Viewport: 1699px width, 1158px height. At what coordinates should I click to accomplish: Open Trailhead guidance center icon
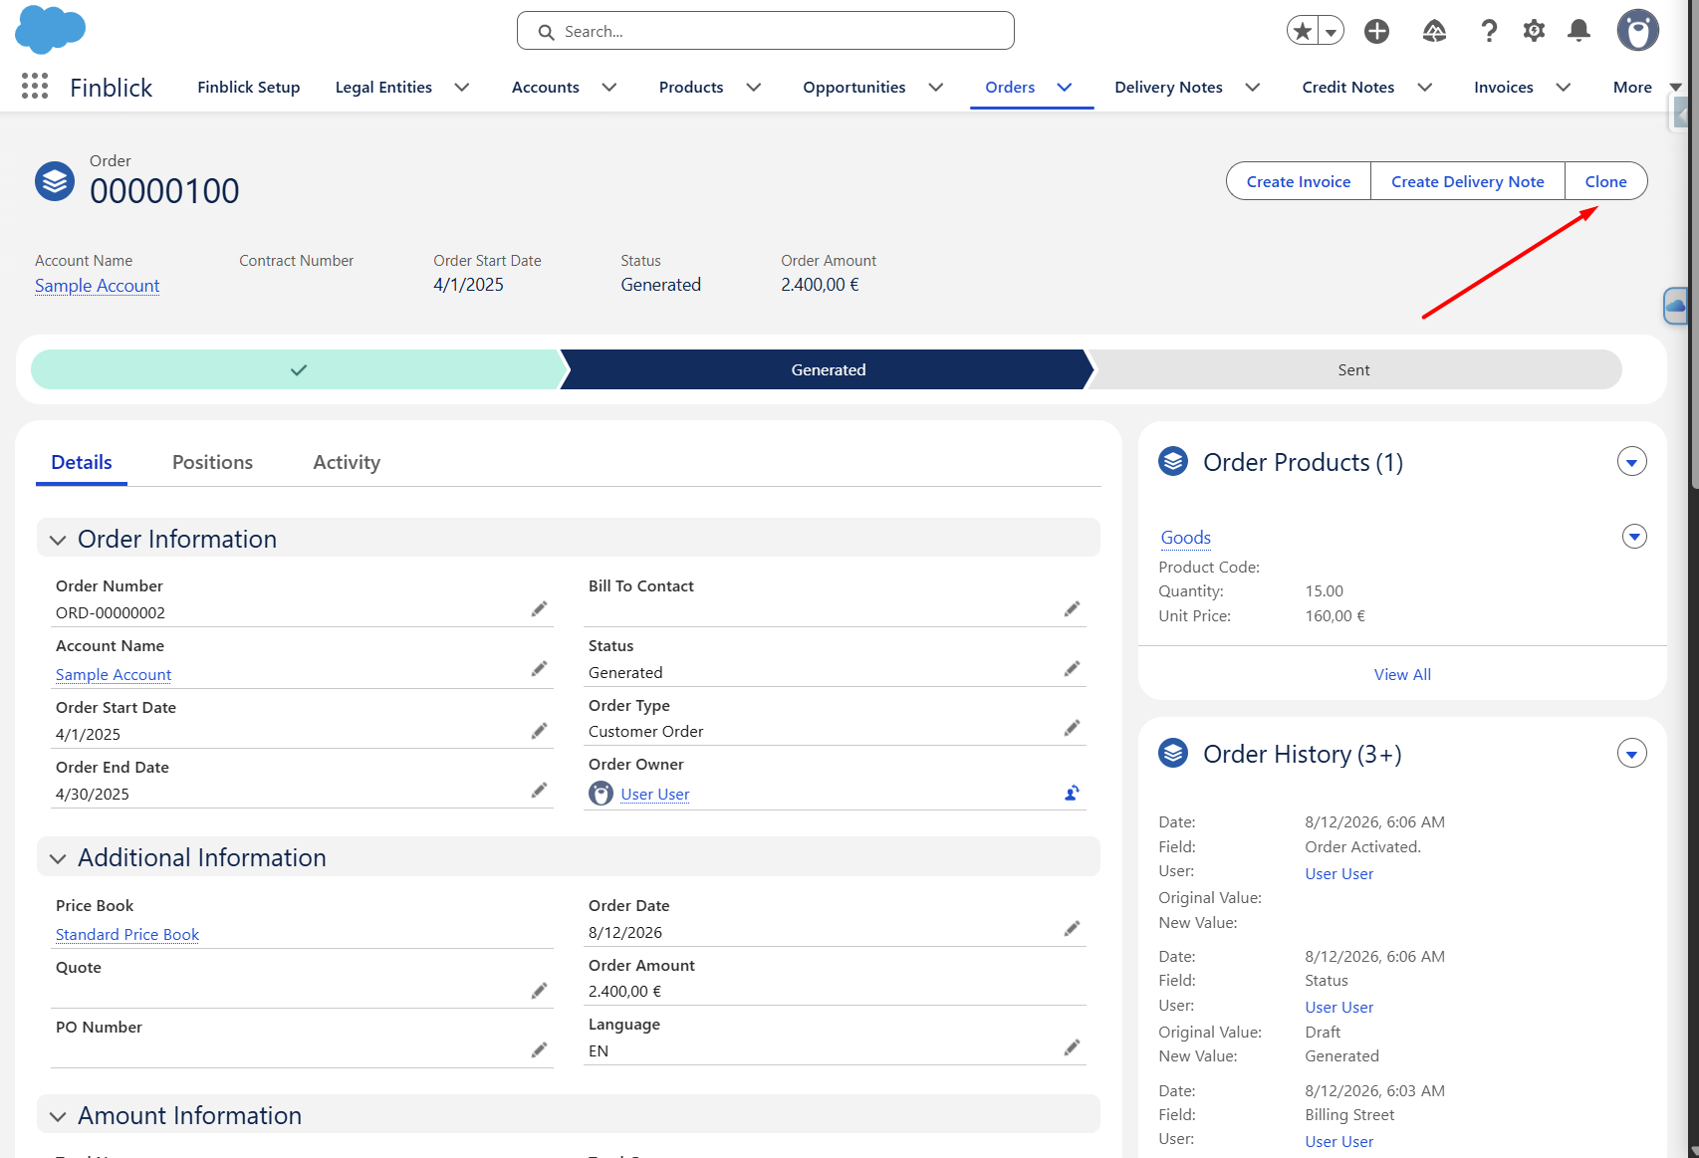coord(1434,31)
